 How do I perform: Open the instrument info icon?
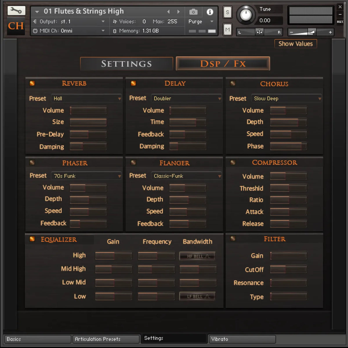pos(210,12)
